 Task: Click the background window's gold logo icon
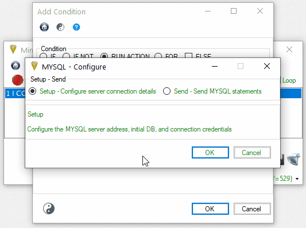click(13, 49)
